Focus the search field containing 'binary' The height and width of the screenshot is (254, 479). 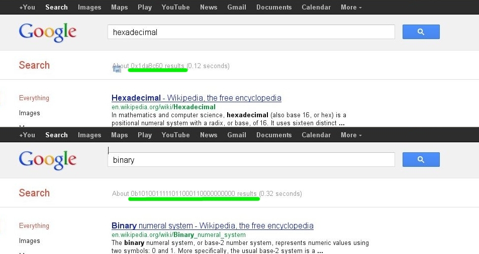click(251, 160)
